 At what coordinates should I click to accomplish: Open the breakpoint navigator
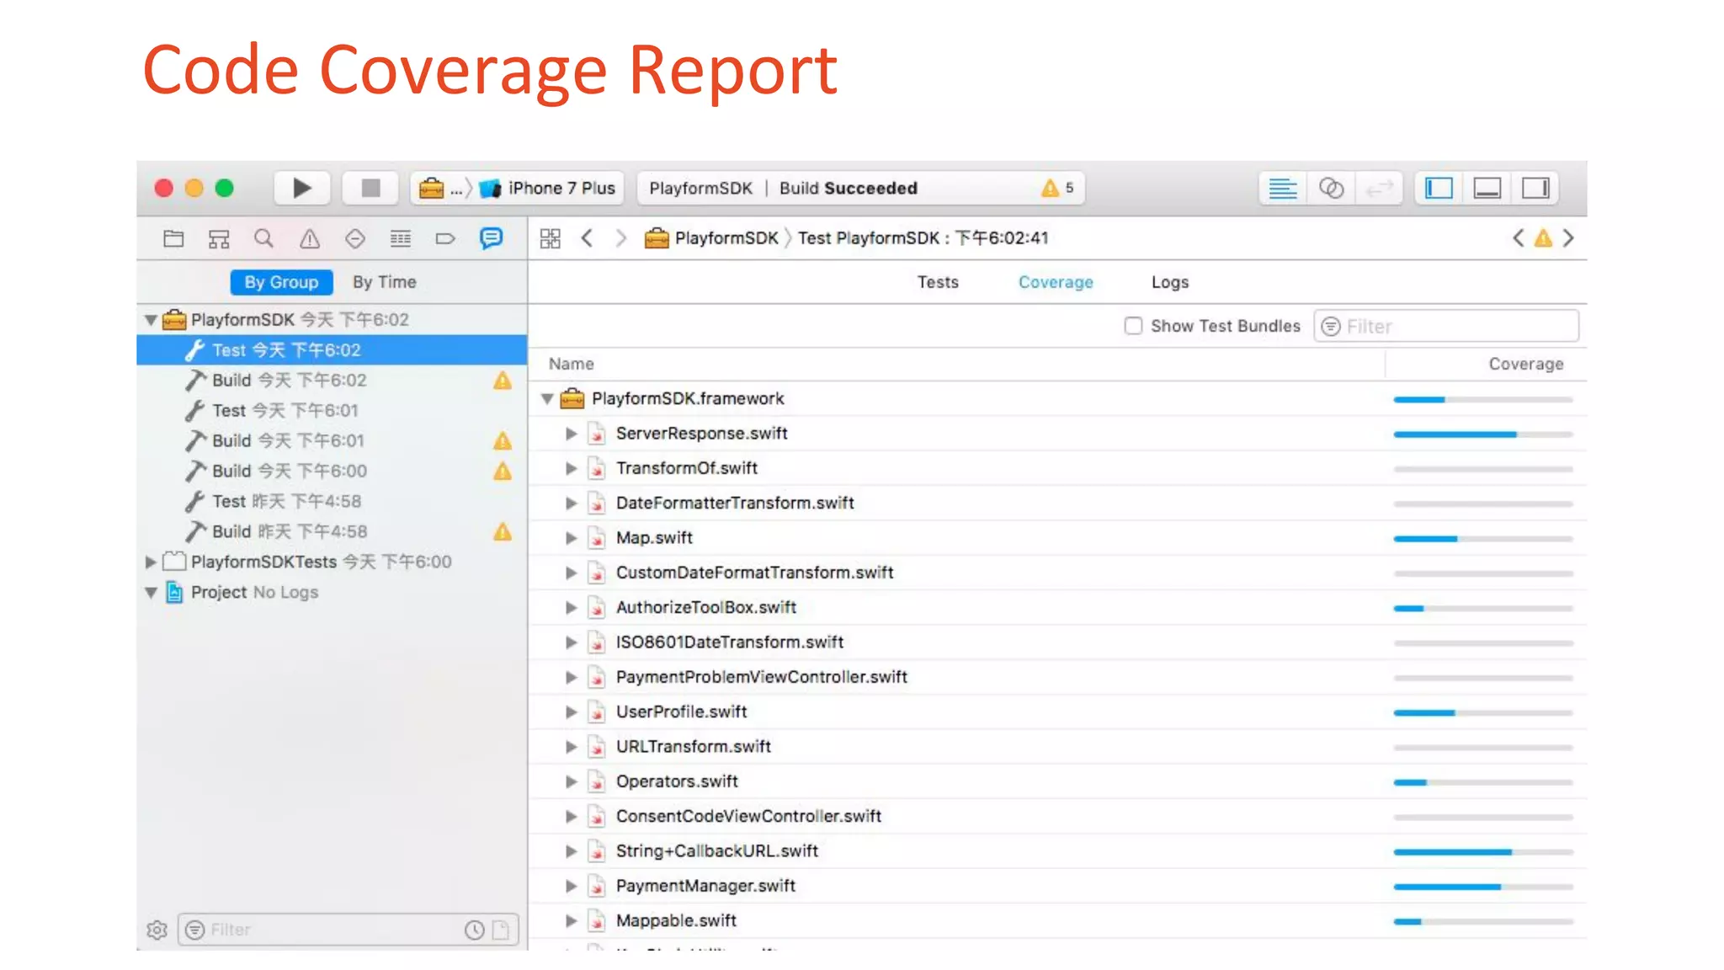[x=445, y=239]
